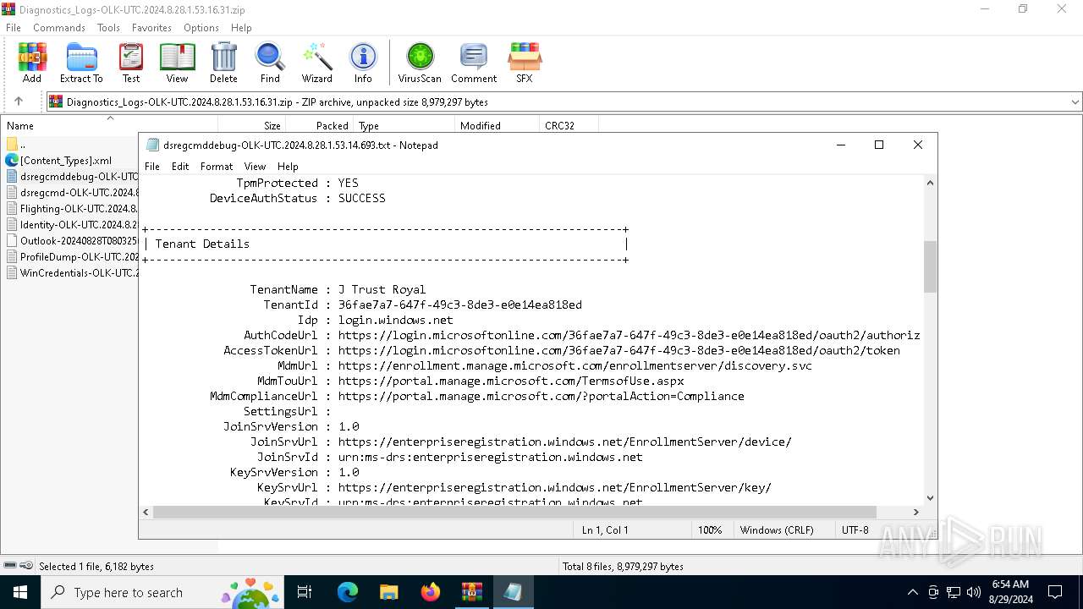Viewport: 1083px width, 609px height.
Task: Select the Outlook-20240828 file
Action: click(x=71, y=241)
